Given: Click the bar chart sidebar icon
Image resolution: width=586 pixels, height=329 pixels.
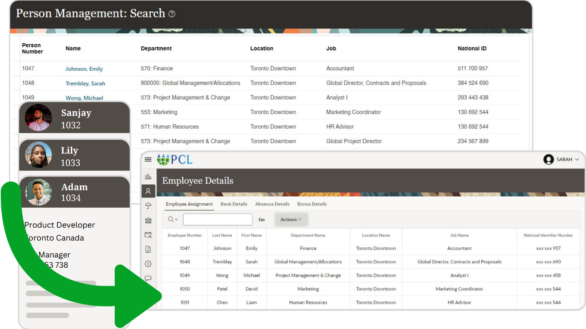Looking at the screenshot, I should pyautogui.click(x=148, y=177).
